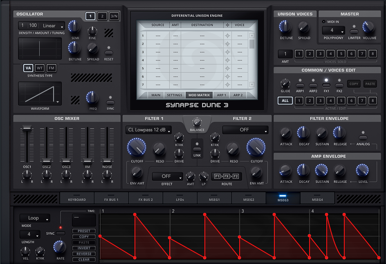Open the MSEG LENGTH dropdown
This screenshot has width=386, height=264.
tap(30, 234)
